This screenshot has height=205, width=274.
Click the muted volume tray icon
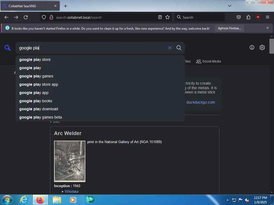[x=247, y=200]
